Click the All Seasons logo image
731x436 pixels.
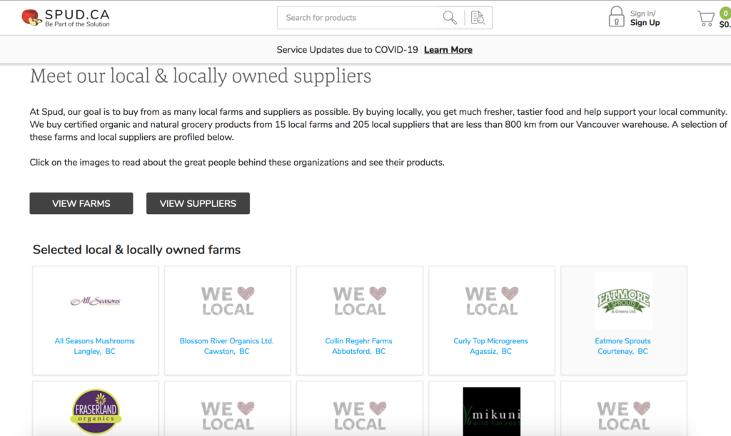[95, 301]
